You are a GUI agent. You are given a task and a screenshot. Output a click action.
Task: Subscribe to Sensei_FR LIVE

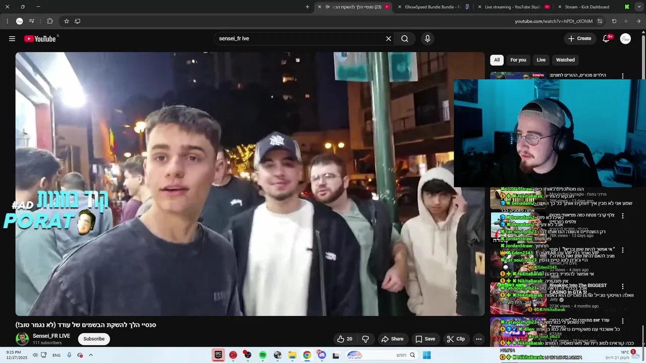(94, 339)
